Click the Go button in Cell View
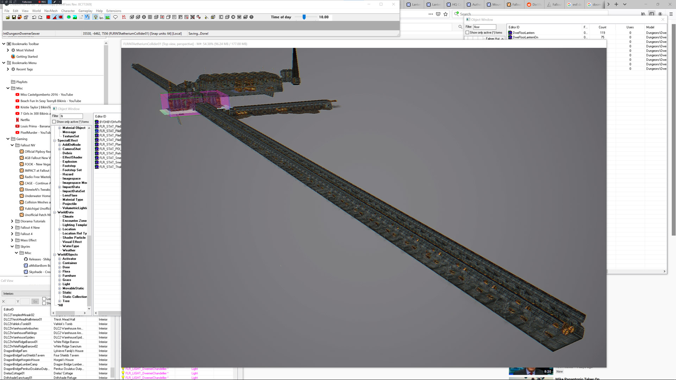Image resolution: width=676 pixels, height=380 pixels. tap(35, 302)
